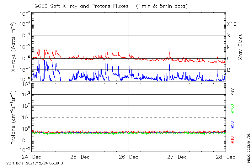Click the 10⁴ tick label on the proton axis
Screen dimensions: 251x166
point(25,83)
